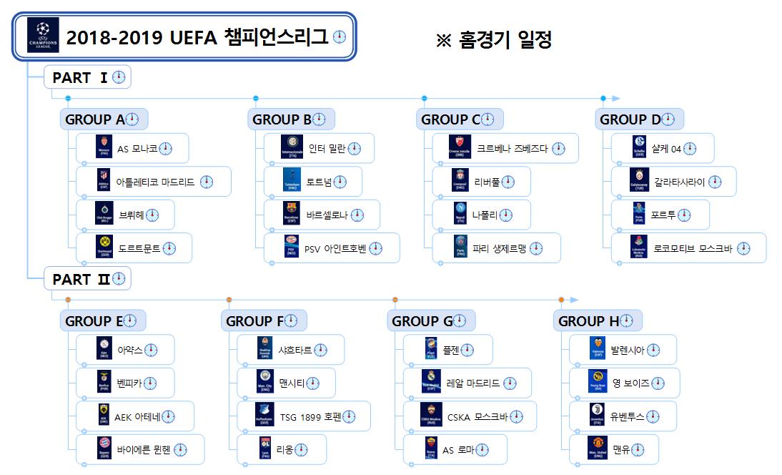
Task: Click the clock icon next to 로코모티브 모스크바
Action: pyautogui.click(x=743, y=249)
